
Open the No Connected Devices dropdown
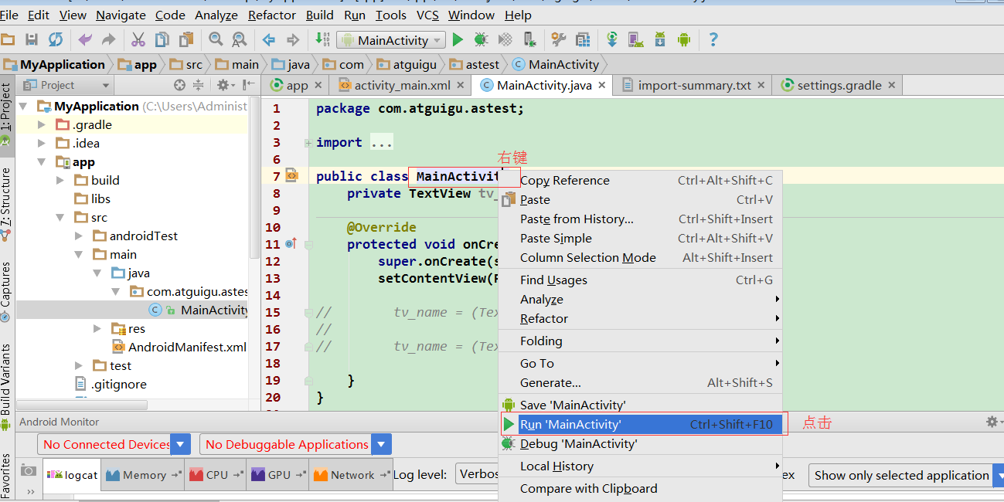(181, 444)
